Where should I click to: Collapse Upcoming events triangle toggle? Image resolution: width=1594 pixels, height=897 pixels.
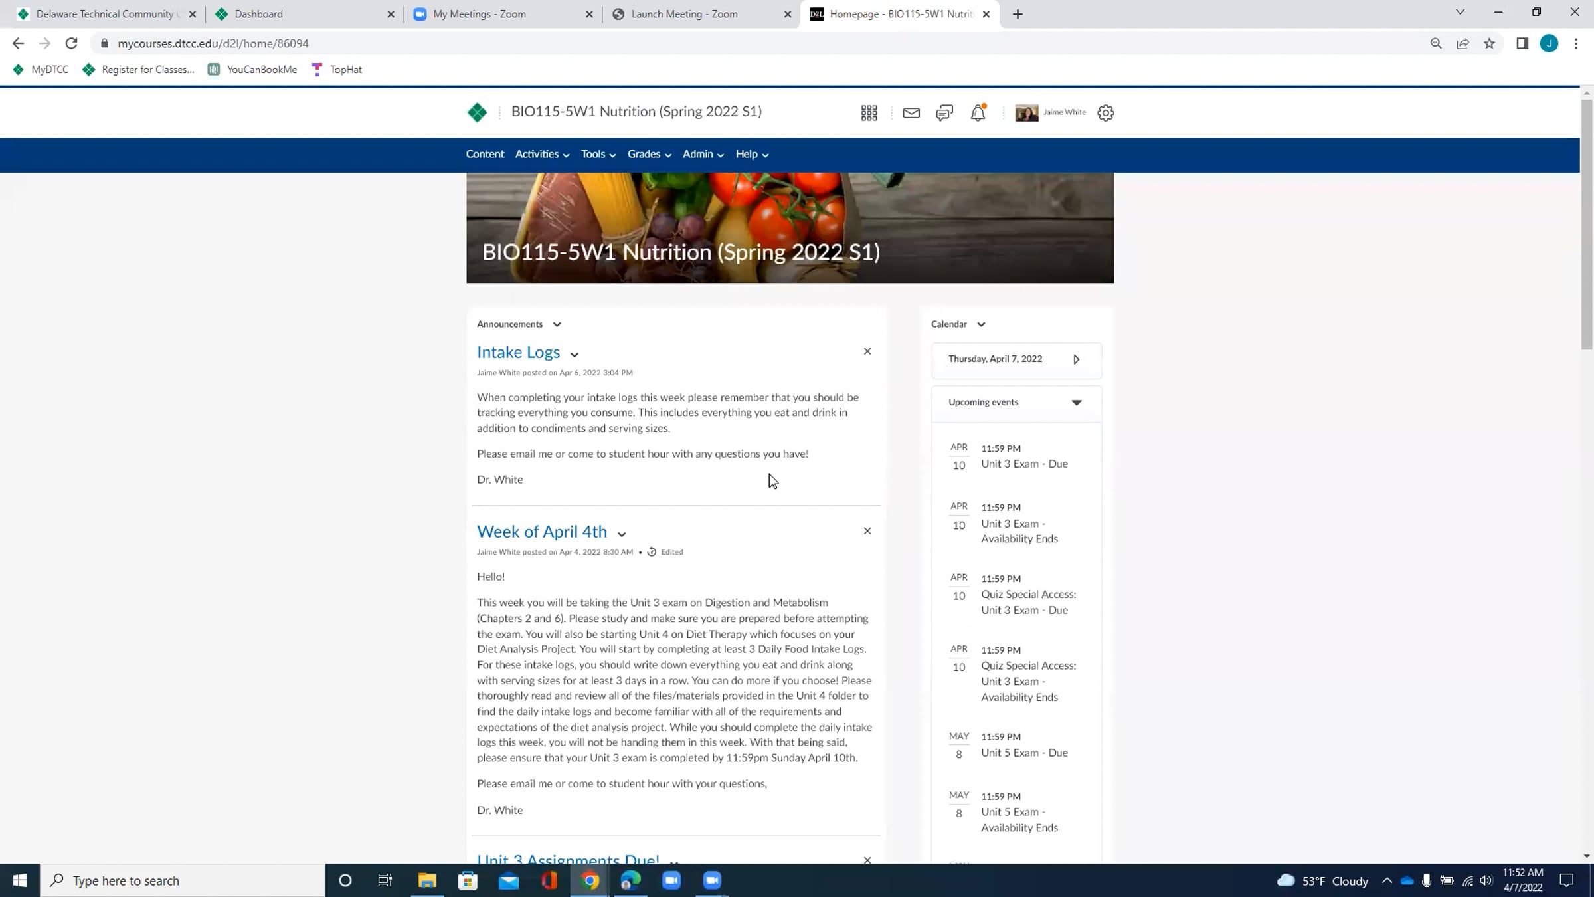pyautogui.click(x=1077, y=403)
